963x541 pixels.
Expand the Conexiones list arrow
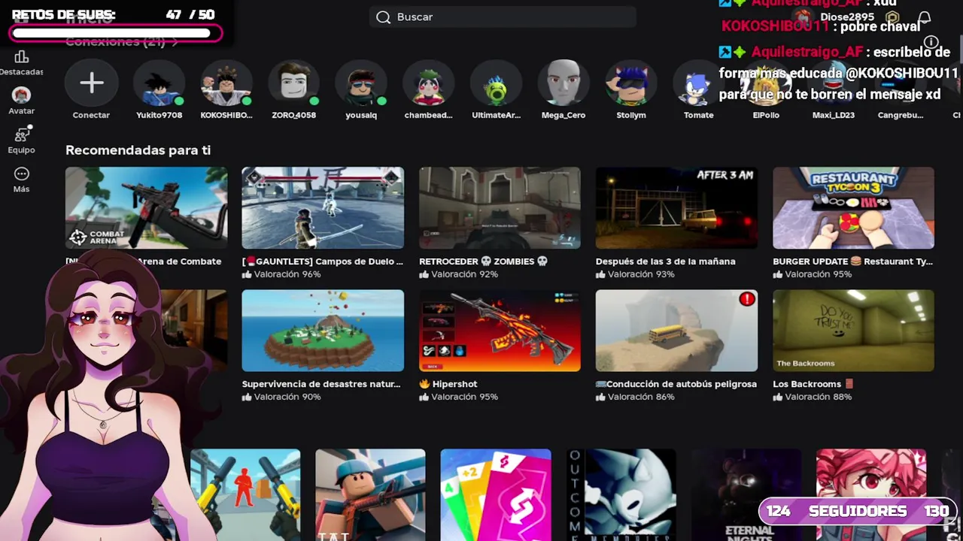pos(175,42)
